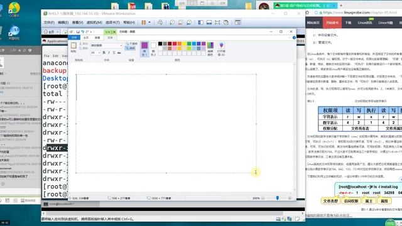402x226 pixels.
Task: Toggle Underline in Paint text tools
Action: (114, 53)
